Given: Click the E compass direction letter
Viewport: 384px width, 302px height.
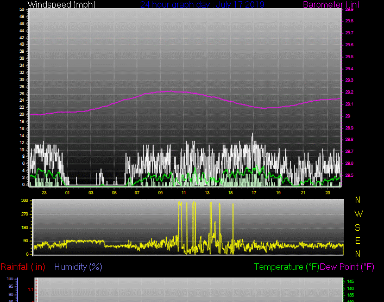Looking at the screenshot, I should coord(357,241).
